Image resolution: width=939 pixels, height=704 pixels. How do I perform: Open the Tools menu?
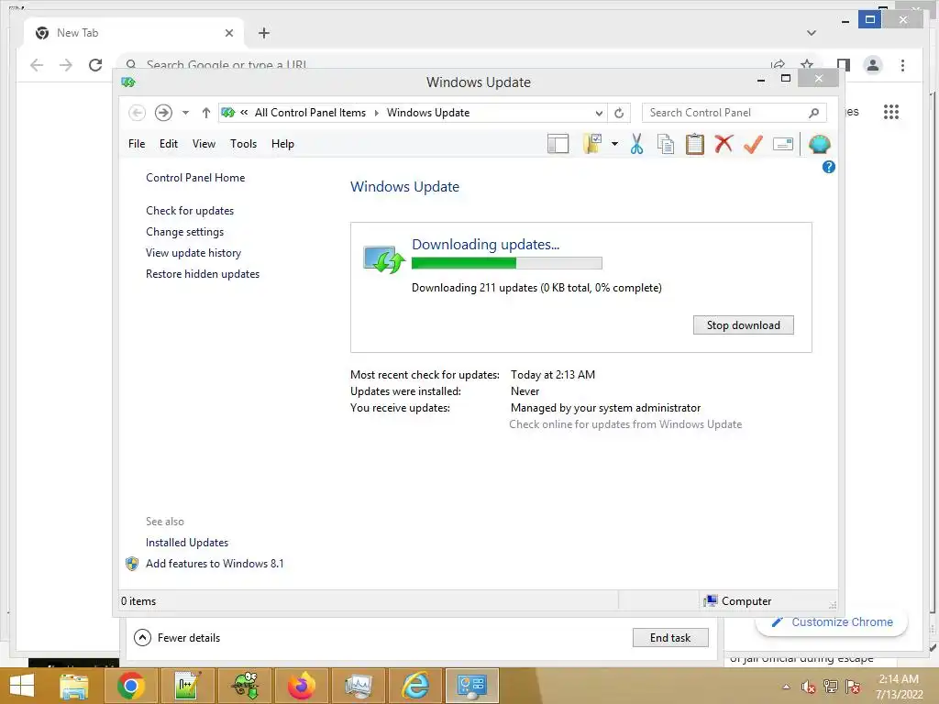click(x=243, y=144)
